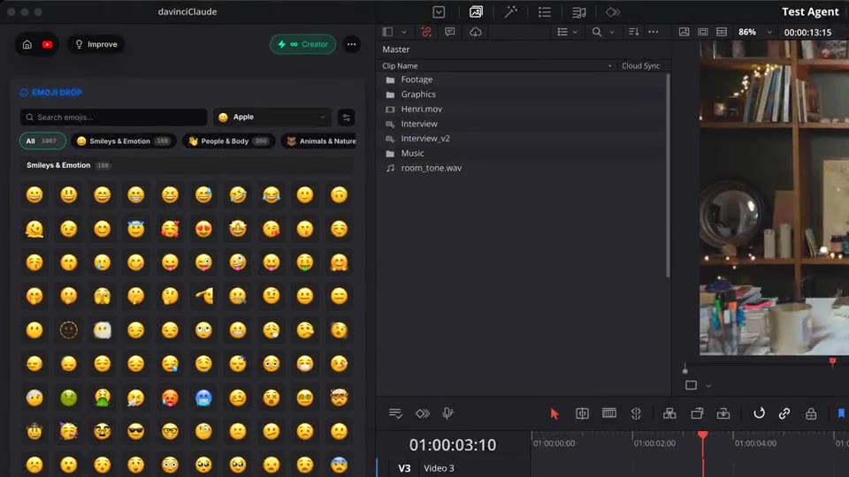Image resolution: width=849 pixels, height=477 pixels.
Task: Select the Trim Edit tool
Action: point(582,413)
